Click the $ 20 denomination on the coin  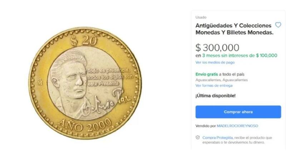(84, 40)
